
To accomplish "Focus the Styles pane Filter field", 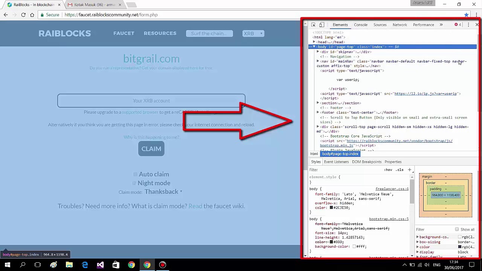I will [x=345, y=170].
